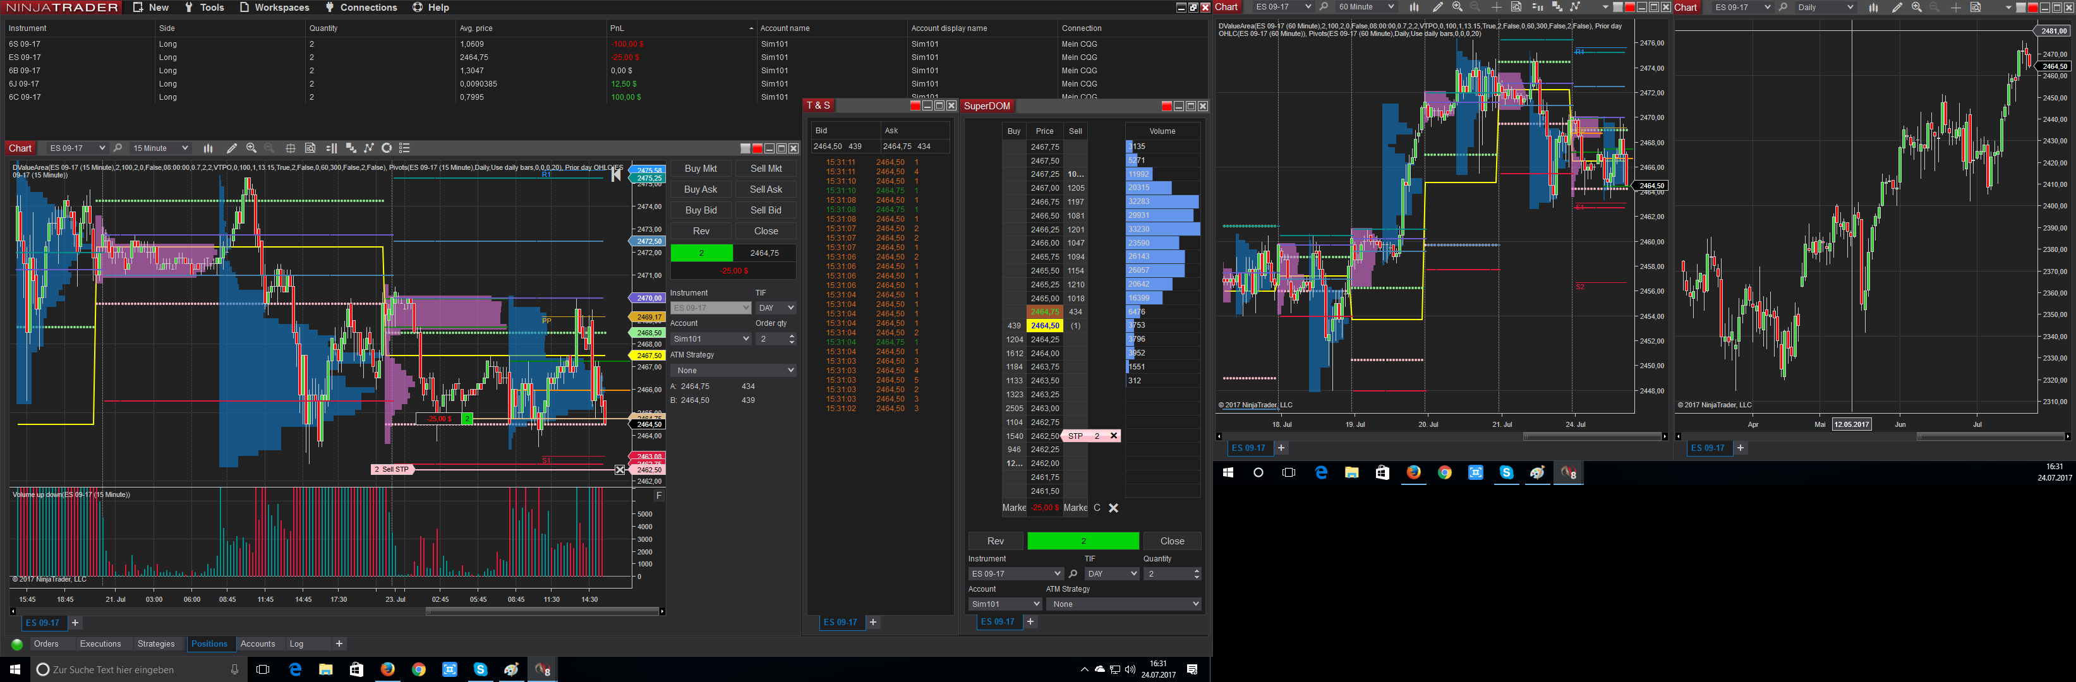
Task: Open Windows Start menu on left monitor
Action: pos(15,669)
